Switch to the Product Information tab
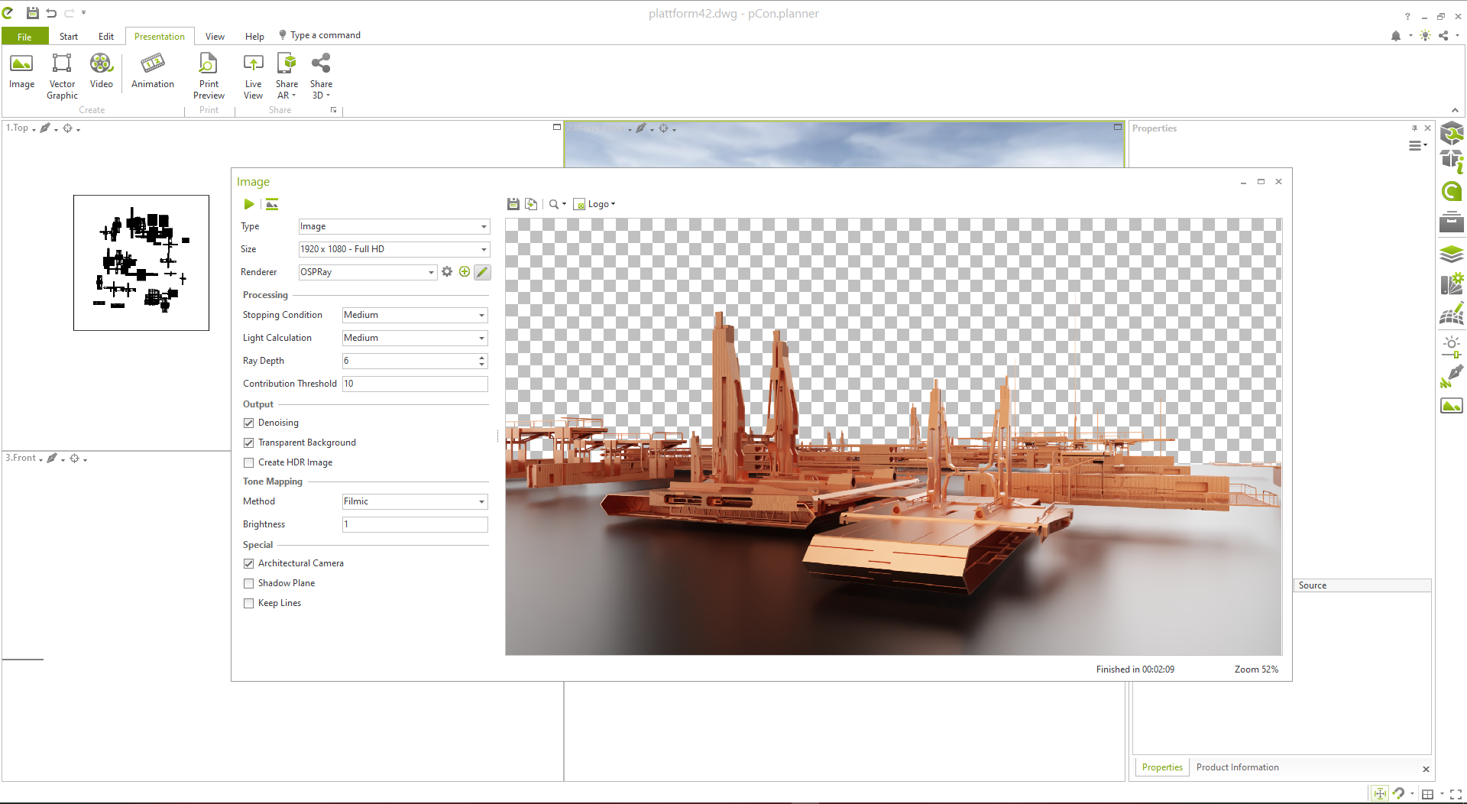This screenshot has width=1467, height=804. (x=1237, y=767)
